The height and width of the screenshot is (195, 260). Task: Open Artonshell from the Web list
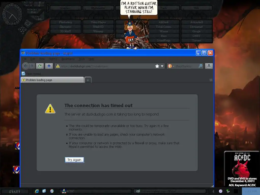pyautogui.click(x=197, y=22)
